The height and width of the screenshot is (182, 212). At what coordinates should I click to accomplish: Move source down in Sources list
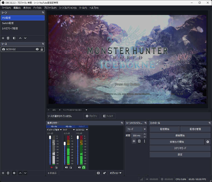tap(25, 173)
